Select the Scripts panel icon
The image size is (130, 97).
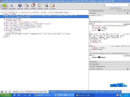pyautogui.click(x=27, y=5)
